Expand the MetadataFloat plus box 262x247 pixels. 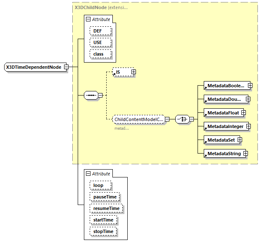[x=244, y=112]
